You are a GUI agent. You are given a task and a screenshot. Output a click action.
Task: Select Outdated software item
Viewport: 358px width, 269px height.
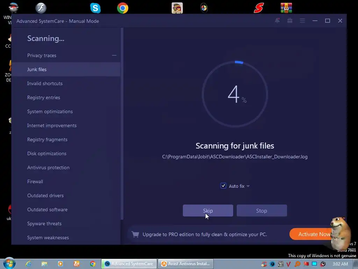click(x=66, y=209)
